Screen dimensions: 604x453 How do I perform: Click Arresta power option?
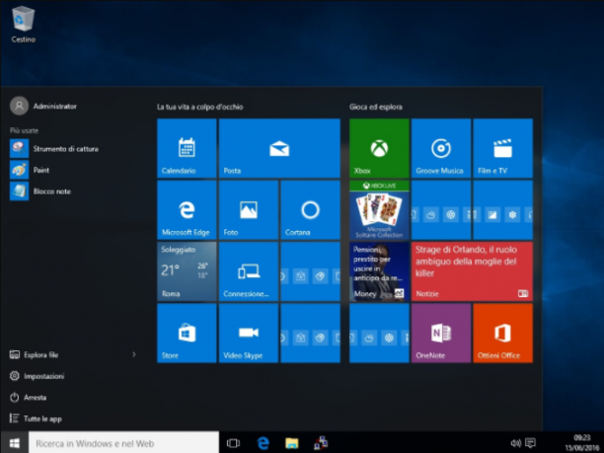click(x=28, y=397)
